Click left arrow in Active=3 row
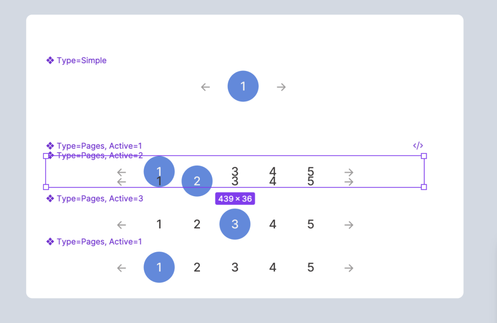 (x=122, y=225)
